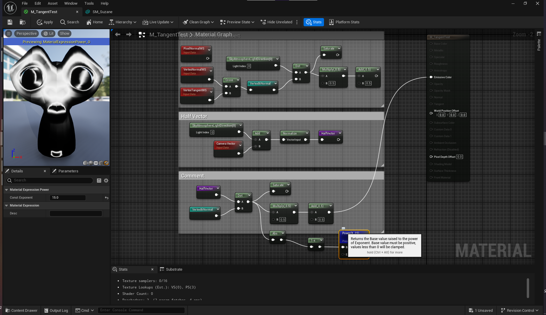
Task: Save the material with the floppy disk icon
Action: coord(10,22)
